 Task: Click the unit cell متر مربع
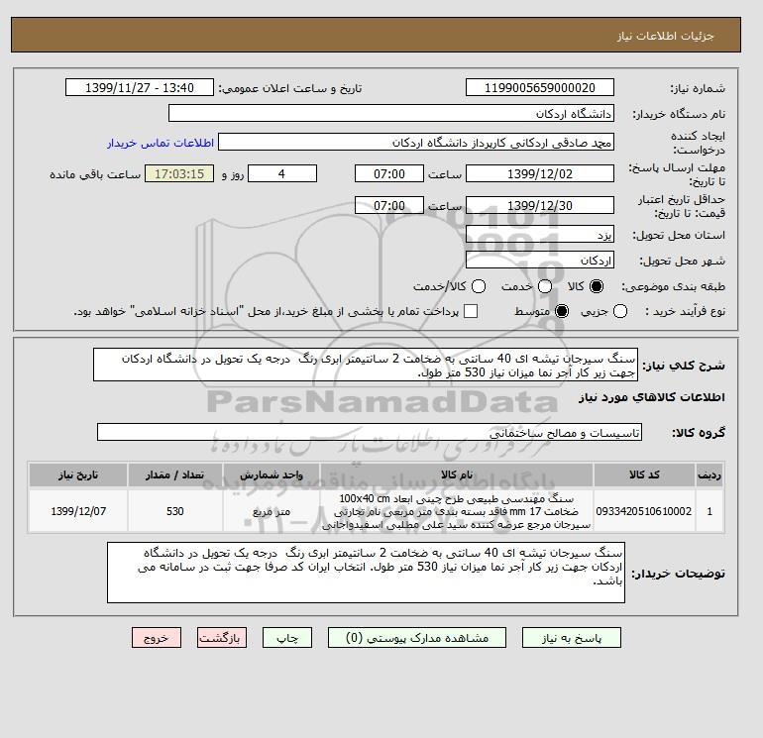pos(272,511)
